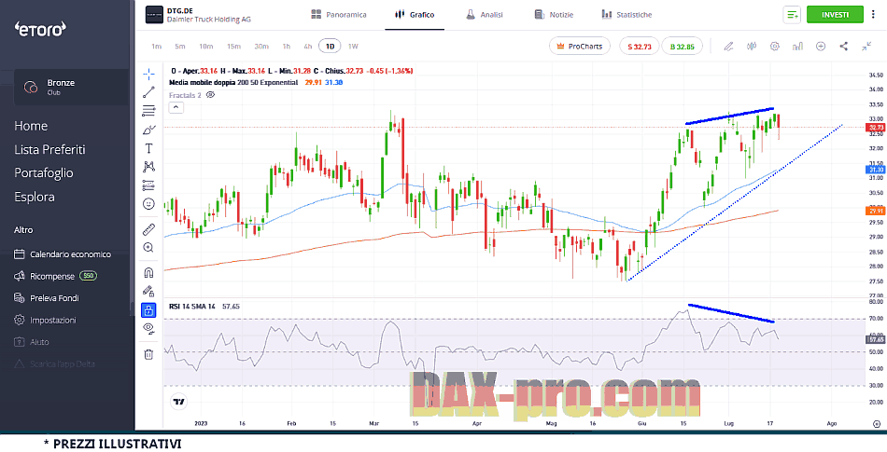Open time axis settings gear icon
This screenshot has width=887, height=452.
[876, 422]
